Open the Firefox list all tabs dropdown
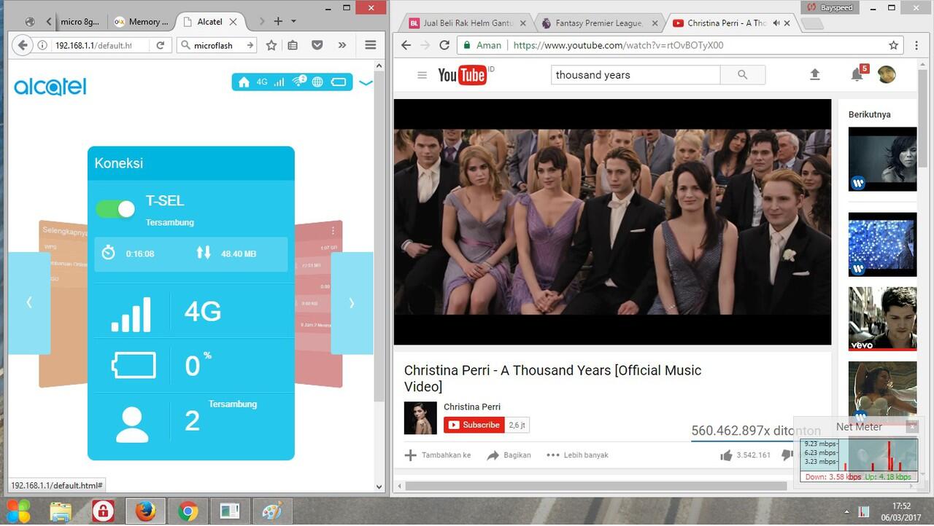The width and height of the screenshot is (934, 526). (293, 21)
